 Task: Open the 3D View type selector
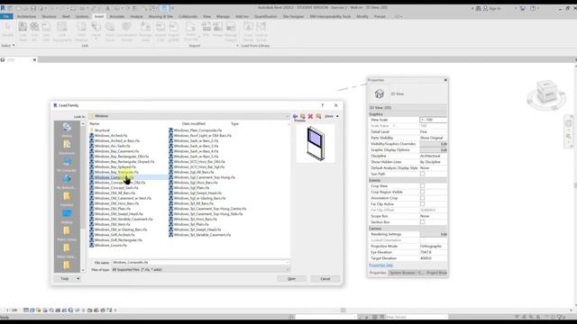(x=408, y=94)
